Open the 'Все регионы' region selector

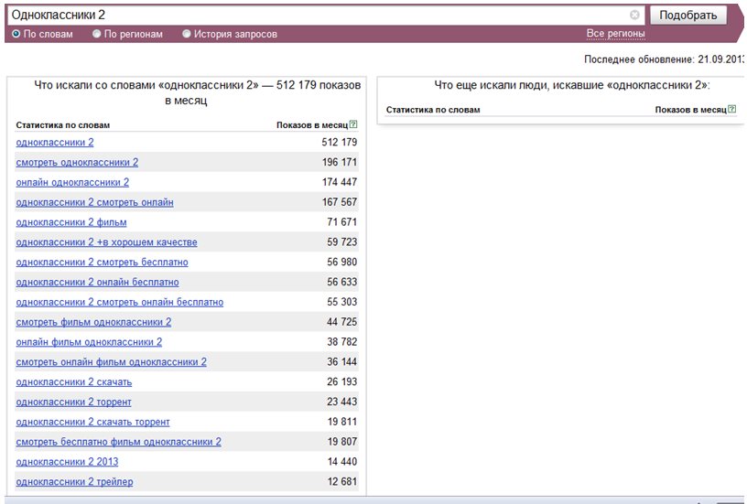coord(615,34)
